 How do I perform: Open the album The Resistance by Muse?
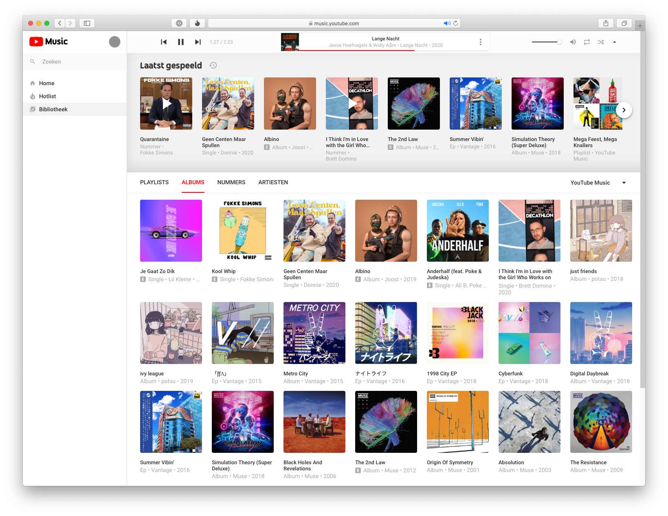pyautogui.click(x=601, y=422)
